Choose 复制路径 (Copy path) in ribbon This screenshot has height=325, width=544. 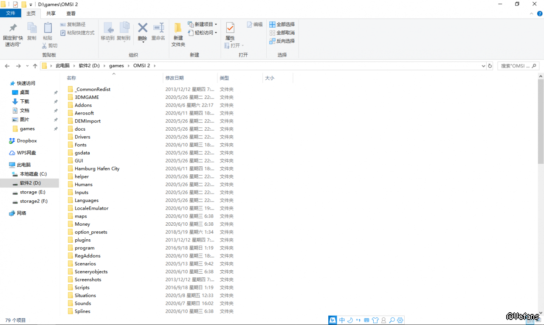(x=73, y=25)
